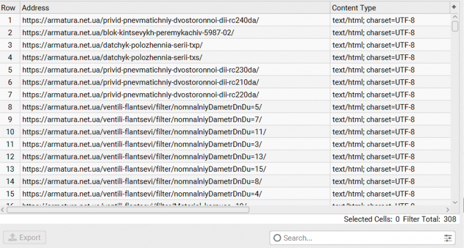Sort by the Address column header
This screenshot has height=248, width=464.
pyautogui.click(x=175, y=8)
